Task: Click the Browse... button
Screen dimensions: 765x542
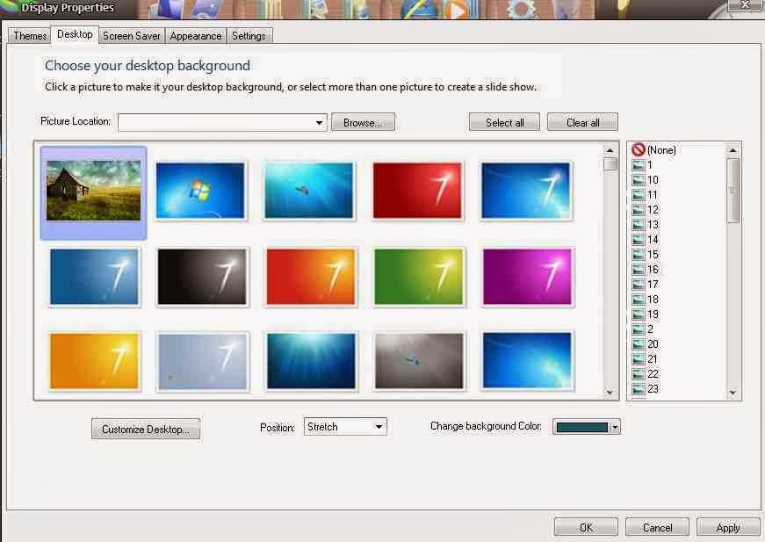Action: point(363,122)
